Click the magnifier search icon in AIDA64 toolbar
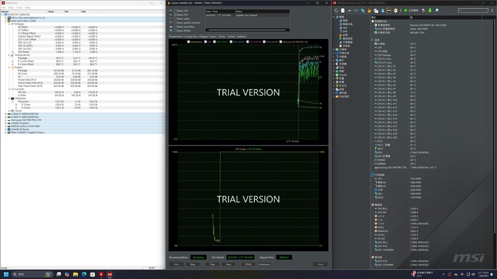This screenshot has width=497, height=279. [436, 10]
